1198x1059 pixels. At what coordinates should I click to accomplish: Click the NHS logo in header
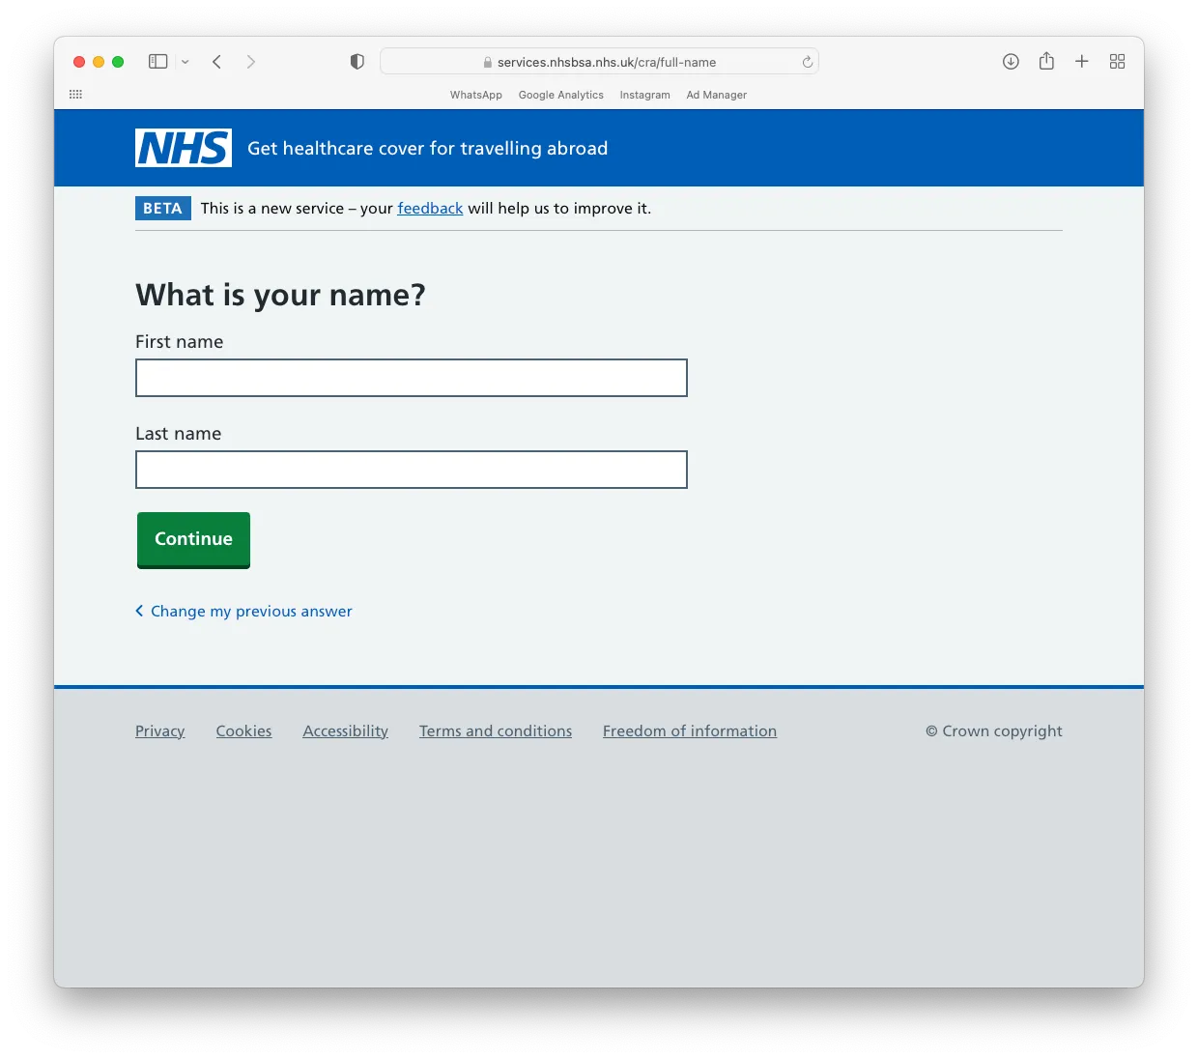(x=184, y=148)
